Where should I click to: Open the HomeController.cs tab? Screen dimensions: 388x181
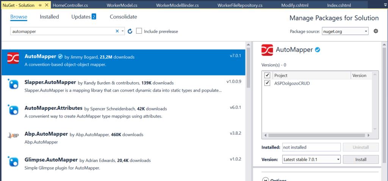pos(70,5)
